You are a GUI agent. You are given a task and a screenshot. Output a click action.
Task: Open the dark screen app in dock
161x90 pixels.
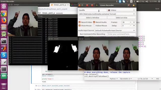pyautogui.click(x=4, y=69)
